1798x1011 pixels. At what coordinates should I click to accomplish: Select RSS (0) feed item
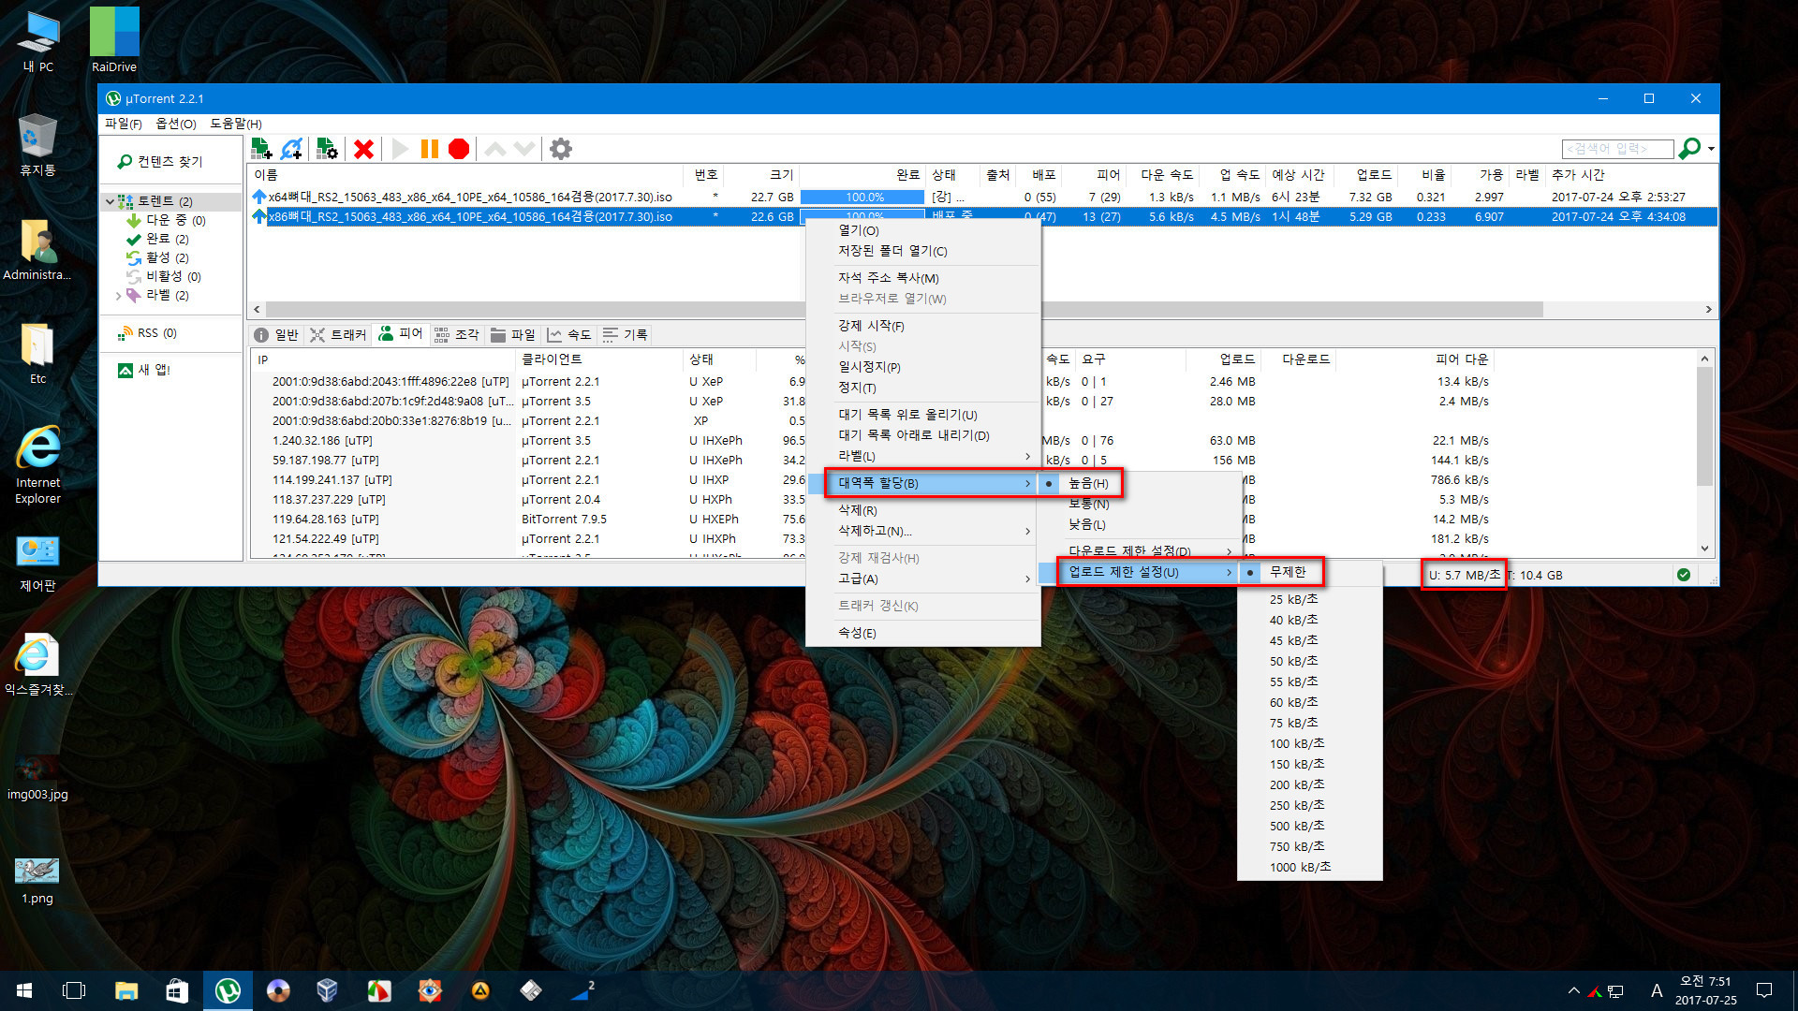point(148,333)
